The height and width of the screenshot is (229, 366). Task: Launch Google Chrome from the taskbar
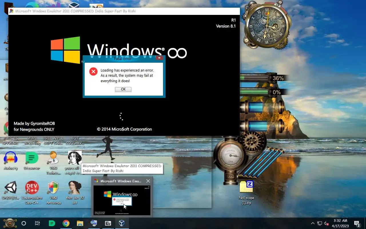pos(66,223)
